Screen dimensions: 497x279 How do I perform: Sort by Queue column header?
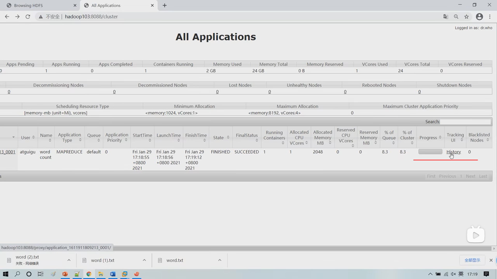[94, 137]
